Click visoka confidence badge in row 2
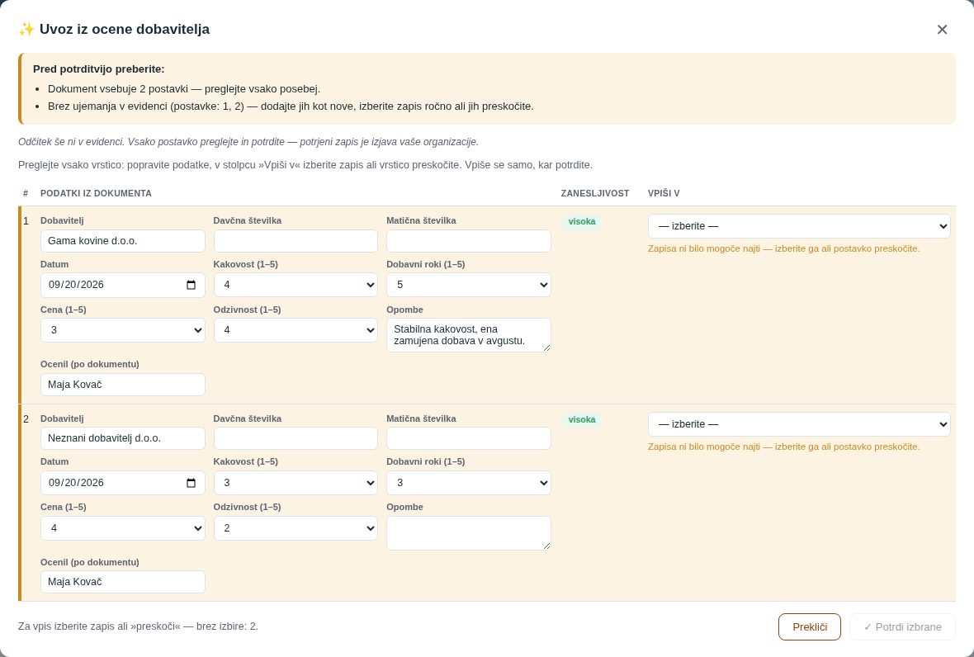974x657 pixels. [581, 420]
